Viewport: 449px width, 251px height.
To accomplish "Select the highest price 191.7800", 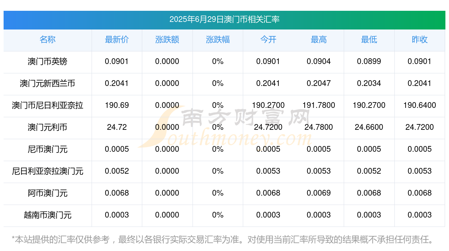I will 319,105.
